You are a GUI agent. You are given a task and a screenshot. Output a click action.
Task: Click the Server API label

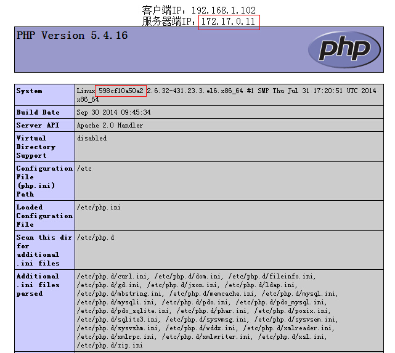coord(38,125)
